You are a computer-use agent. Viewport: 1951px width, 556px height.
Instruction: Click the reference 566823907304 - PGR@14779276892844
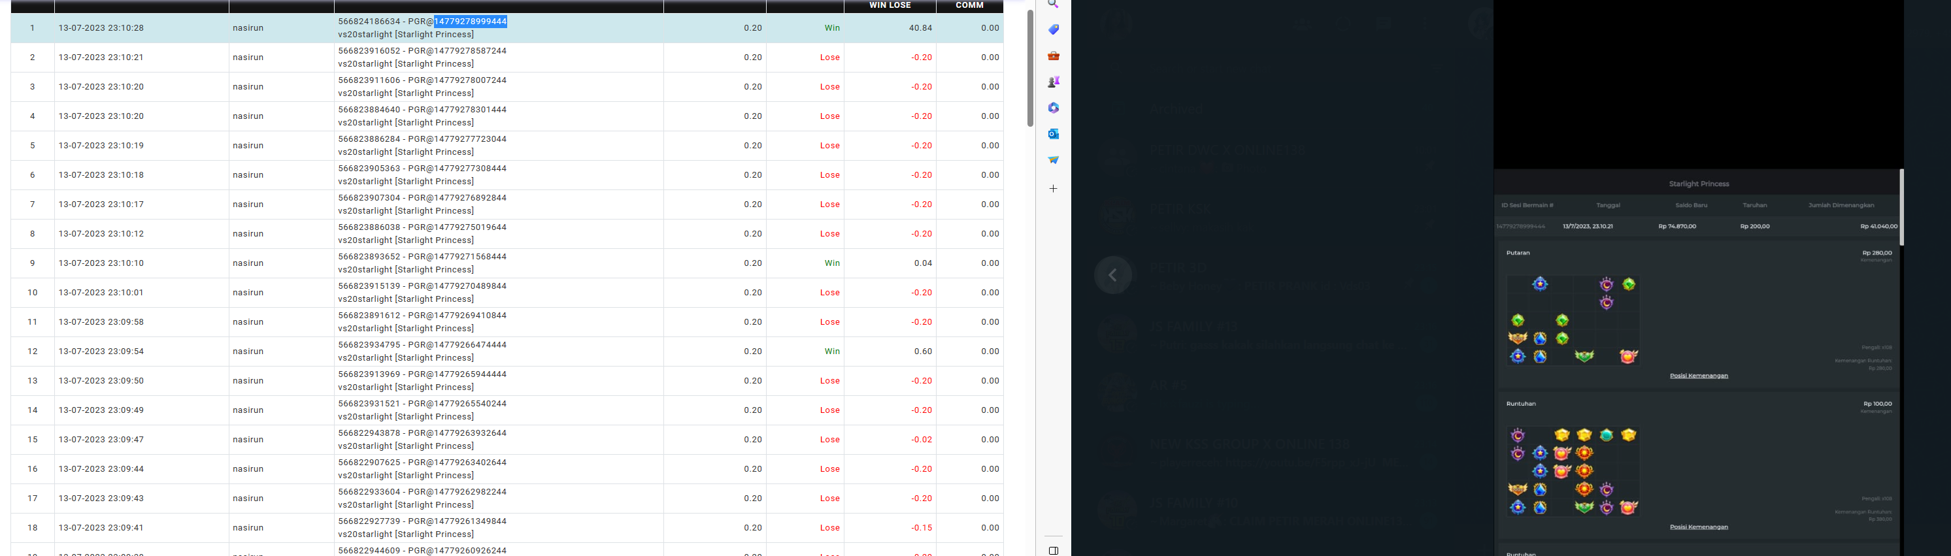click(423, 198)
